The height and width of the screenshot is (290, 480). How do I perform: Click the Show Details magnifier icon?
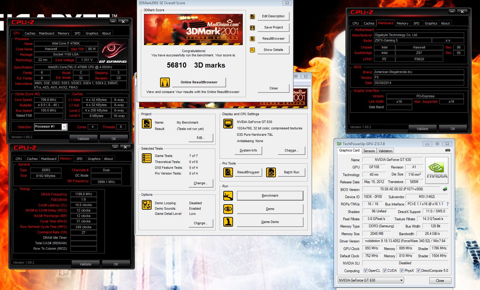252,50
